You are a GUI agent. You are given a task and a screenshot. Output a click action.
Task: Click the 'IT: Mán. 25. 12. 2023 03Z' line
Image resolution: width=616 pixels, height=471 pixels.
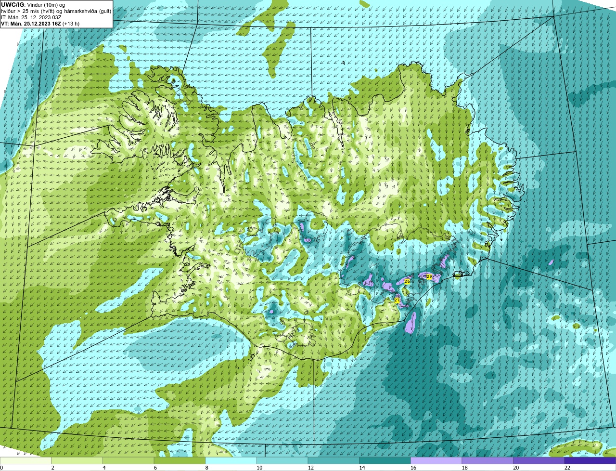coord(31,17)
